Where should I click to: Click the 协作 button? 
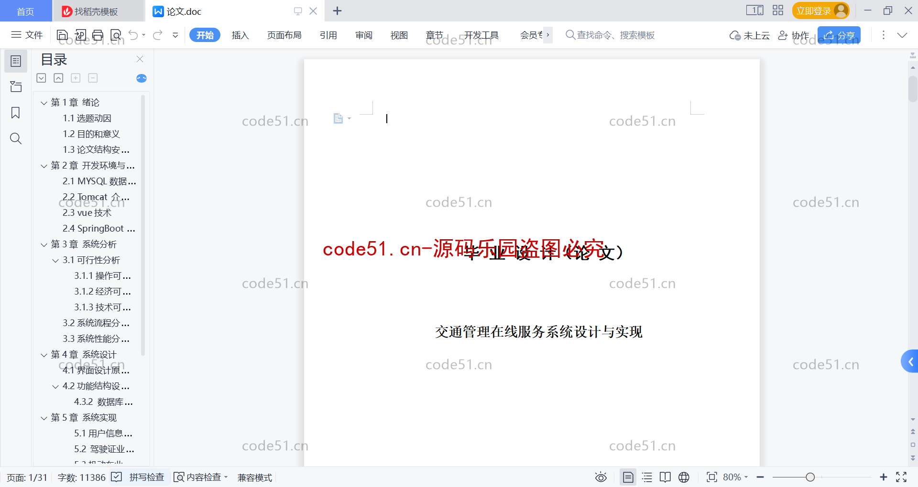click(794, 35)
